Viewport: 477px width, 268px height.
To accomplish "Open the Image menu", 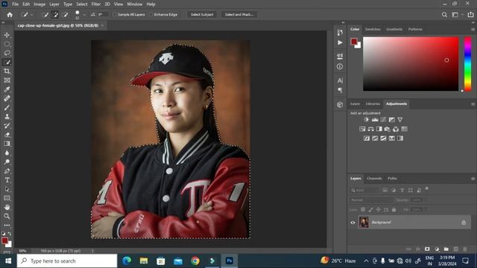I will click(x=40, y=4).
